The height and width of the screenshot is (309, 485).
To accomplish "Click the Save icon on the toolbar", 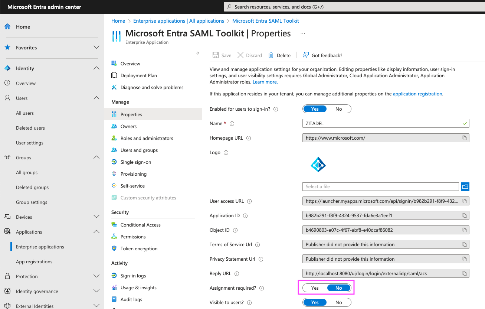I will coord(216,55).
